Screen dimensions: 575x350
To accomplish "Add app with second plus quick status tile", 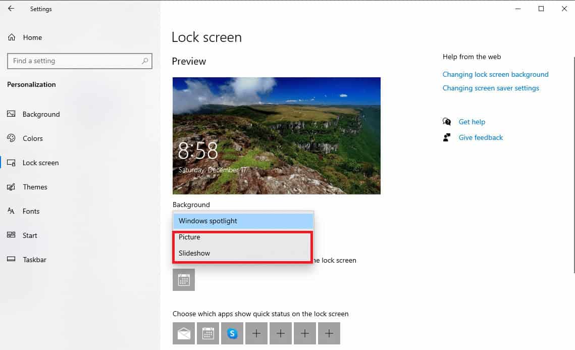I will click(x=281, y=333).
